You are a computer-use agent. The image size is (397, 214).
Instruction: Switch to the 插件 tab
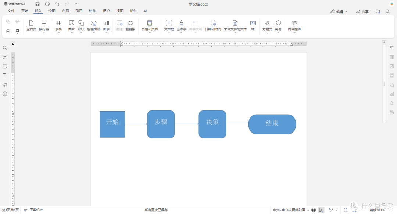click(x=133, y=11)
